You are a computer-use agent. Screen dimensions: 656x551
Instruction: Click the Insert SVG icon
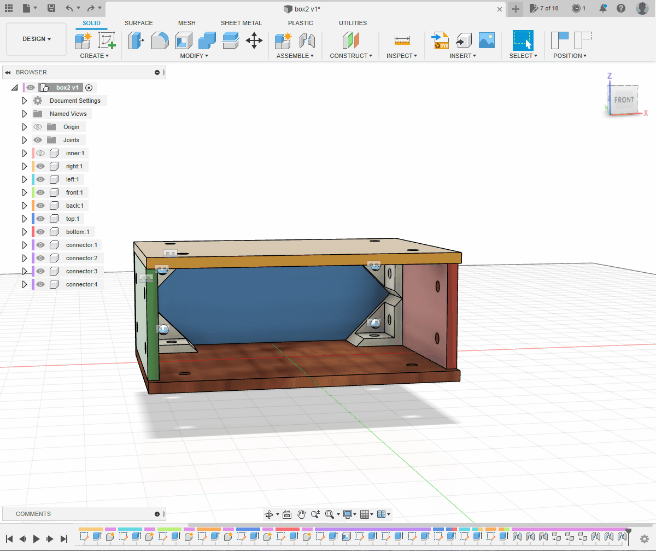(440, 40)
